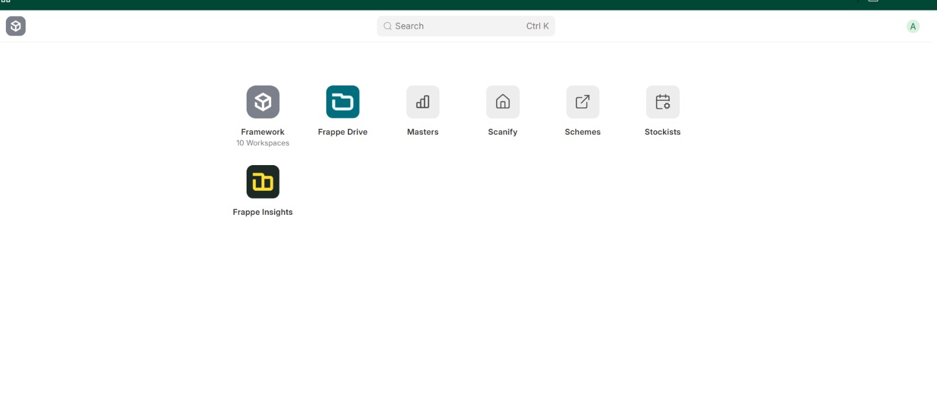Click the Frappe Insights text label
Image resolution: width=937 pixels, height=401 pixels.
click(262, 213)
